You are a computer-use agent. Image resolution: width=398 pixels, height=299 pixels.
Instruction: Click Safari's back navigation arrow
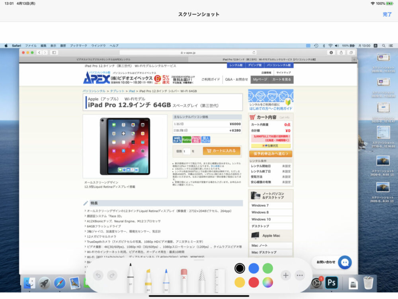coord(39,53)
